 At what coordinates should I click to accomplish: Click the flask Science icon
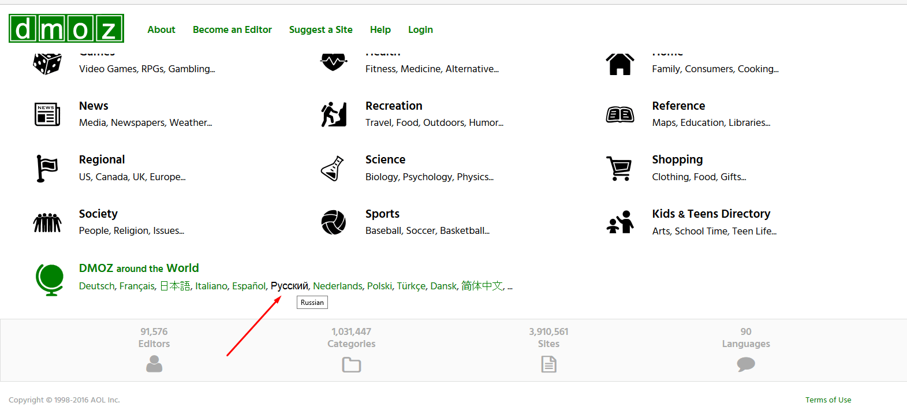pyautogui.click(x=333, y=169)
